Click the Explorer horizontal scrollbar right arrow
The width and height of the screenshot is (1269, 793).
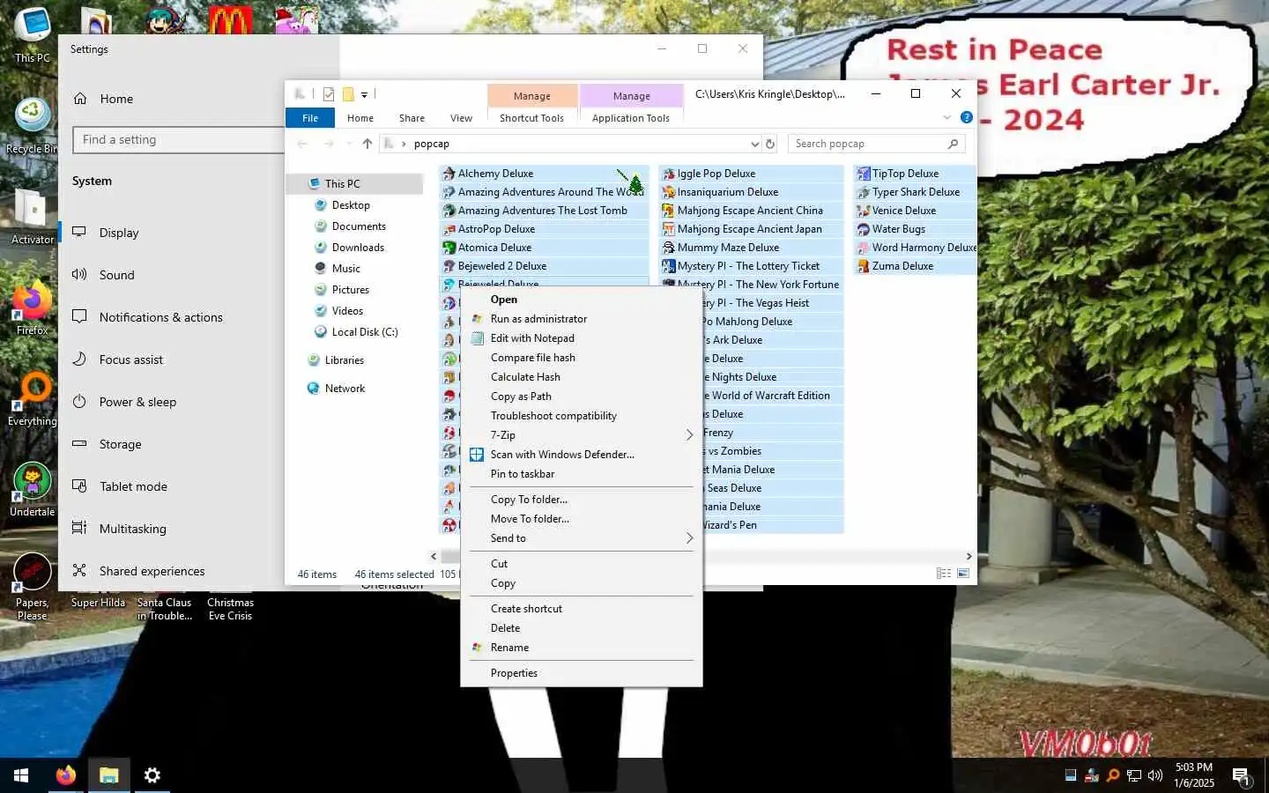pos(968,556)
